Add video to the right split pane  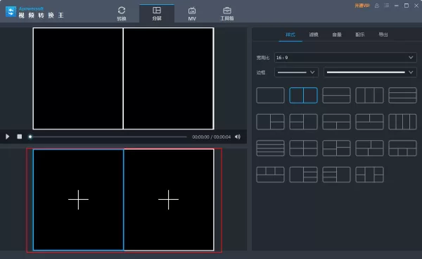point(169,200)
